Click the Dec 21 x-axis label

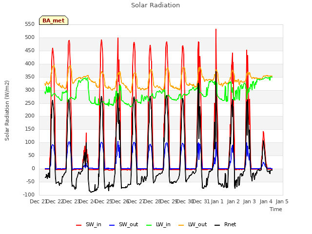tap(38, 201)
